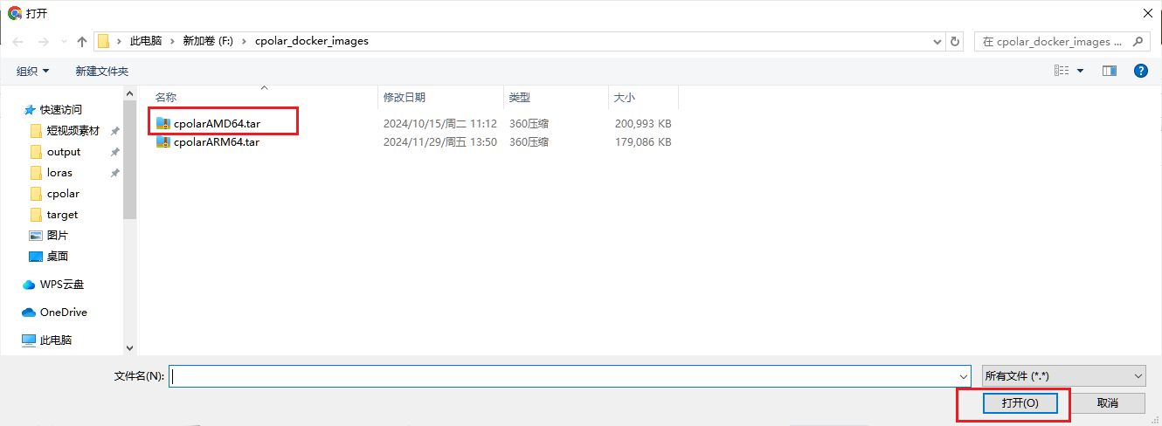The image size is (1162, 426).
Task: Select the cpolarAMD64.tar file
Action: point(216,124)
